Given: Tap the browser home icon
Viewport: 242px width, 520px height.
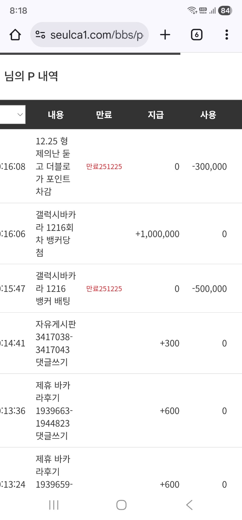Looking at the screenshot, I should coord(15,35).
